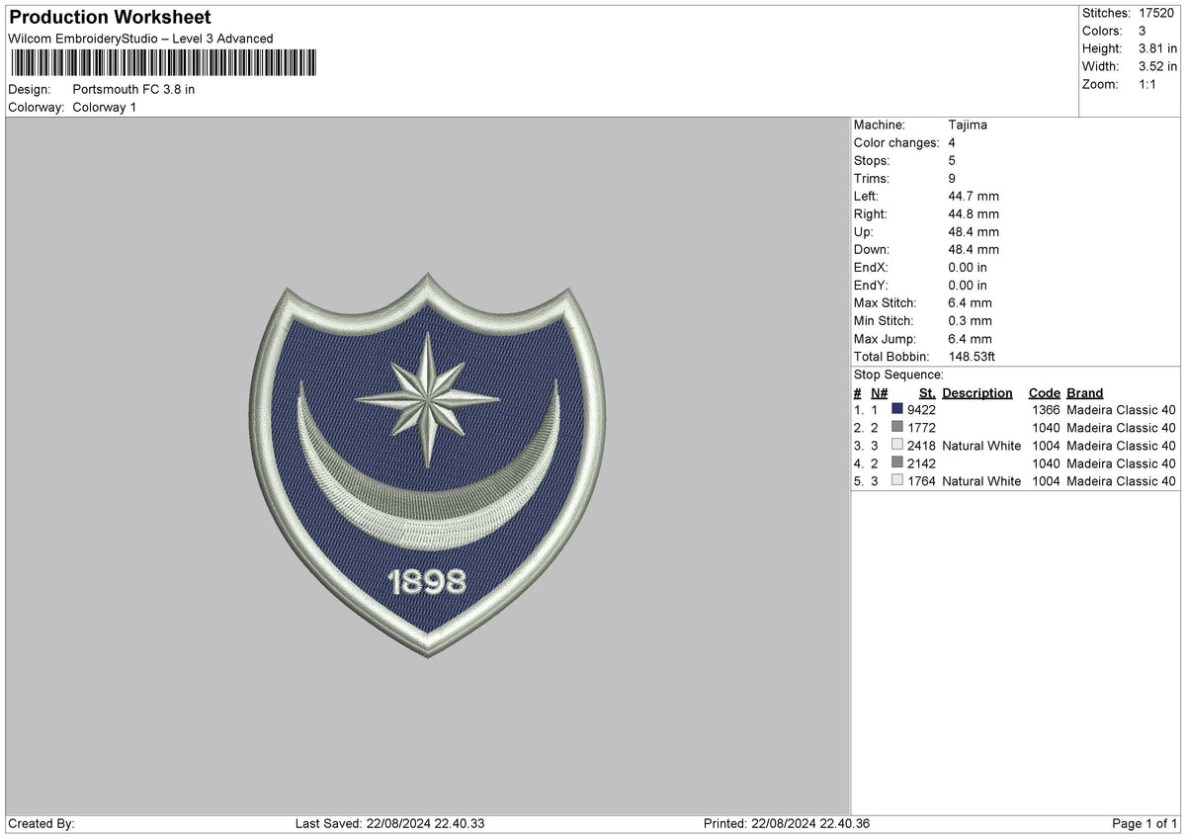
Task: Click 'Page 1 of 1' in footer
Action: pyautogui.click(x=1144, y=824)
